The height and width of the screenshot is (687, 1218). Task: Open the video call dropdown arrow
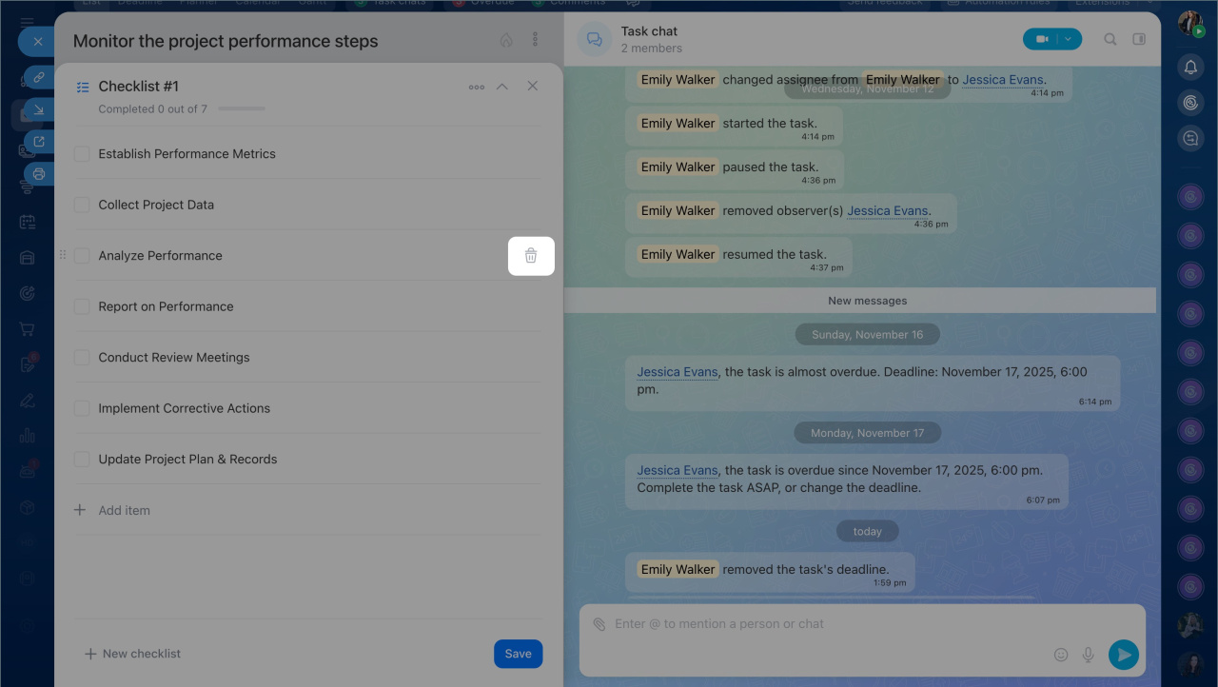click(x=1069, y=39)
